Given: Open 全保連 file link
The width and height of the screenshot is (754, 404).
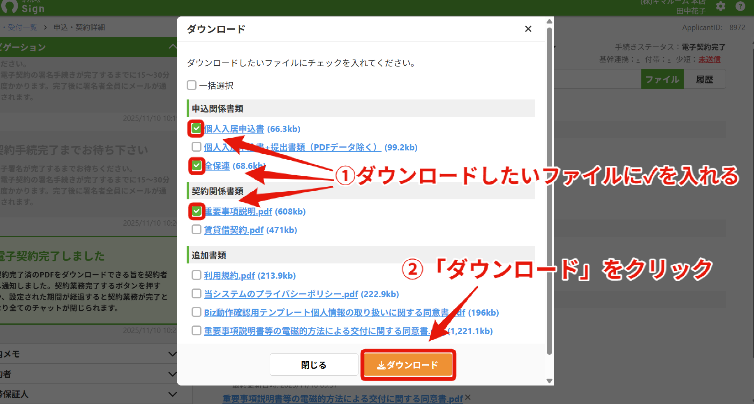Looking at the screenshot, I should 217,166.
